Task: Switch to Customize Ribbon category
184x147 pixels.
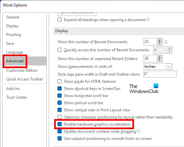Action: pos(22,70)
